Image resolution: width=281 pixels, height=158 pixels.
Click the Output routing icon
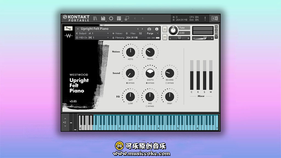(77, 33)
